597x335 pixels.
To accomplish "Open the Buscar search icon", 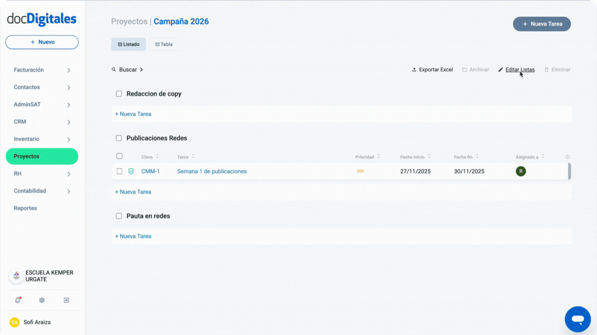I will [114, 69].
